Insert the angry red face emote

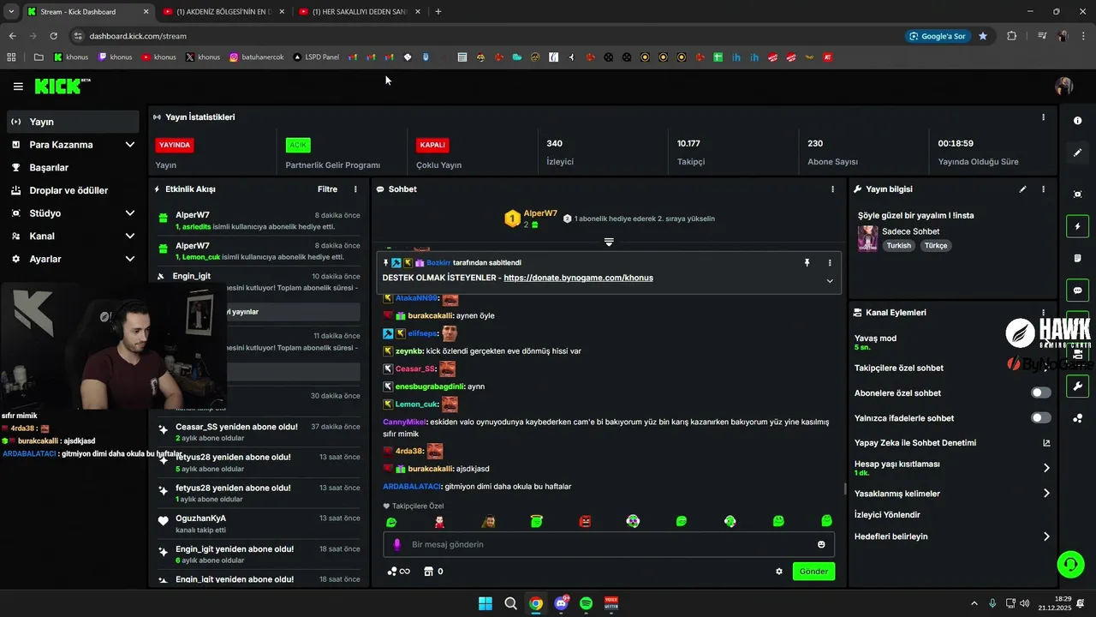585,521
